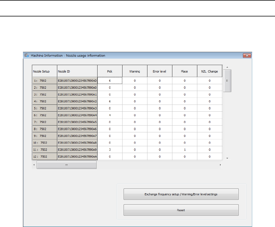Select the '3: 7502' nozzle setup row

coord(45,94)
